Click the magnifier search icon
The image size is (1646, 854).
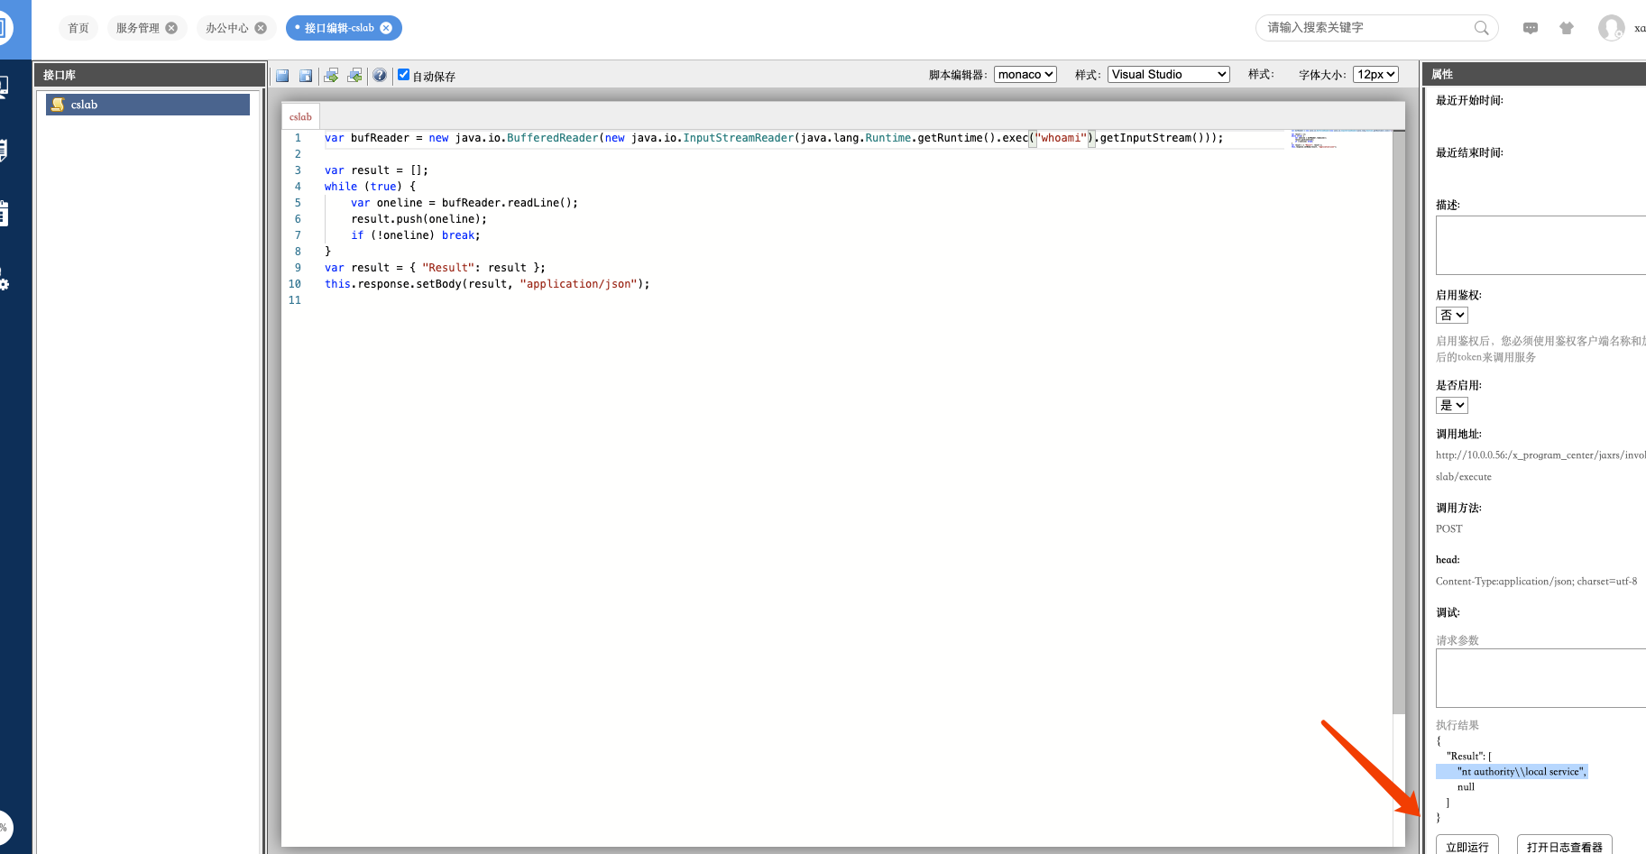point(1481,28)
